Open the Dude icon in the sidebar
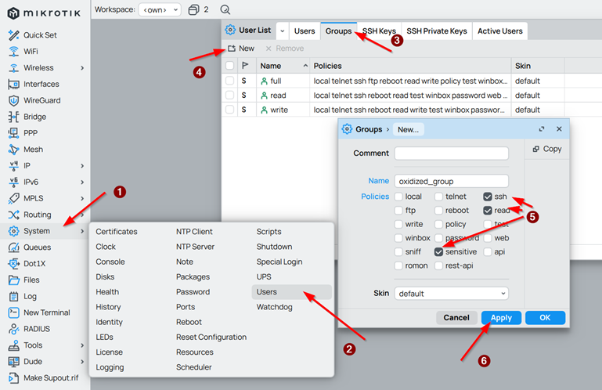This screenshot has height=390, width=602. point(14,362)
